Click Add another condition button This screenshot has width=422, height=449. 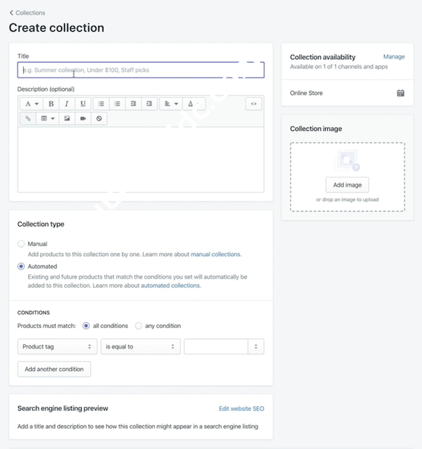point(54,369)
